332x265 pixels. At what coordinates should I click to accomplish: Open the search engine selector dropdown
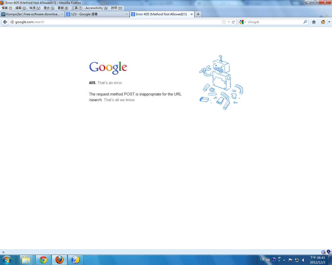(243, 22)
